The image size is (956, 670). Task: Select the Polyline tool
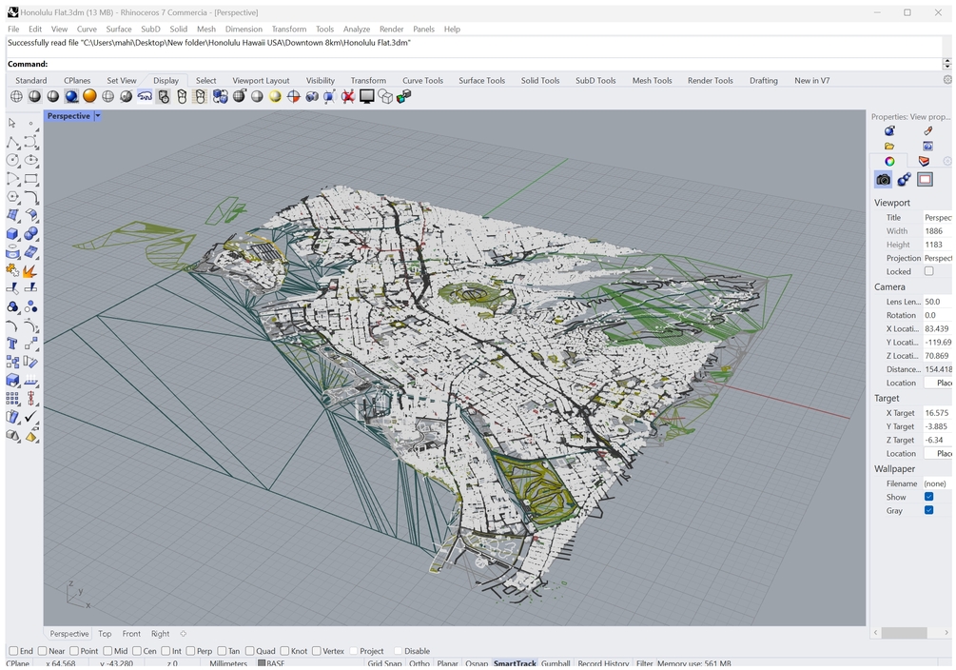click(12, 142)
